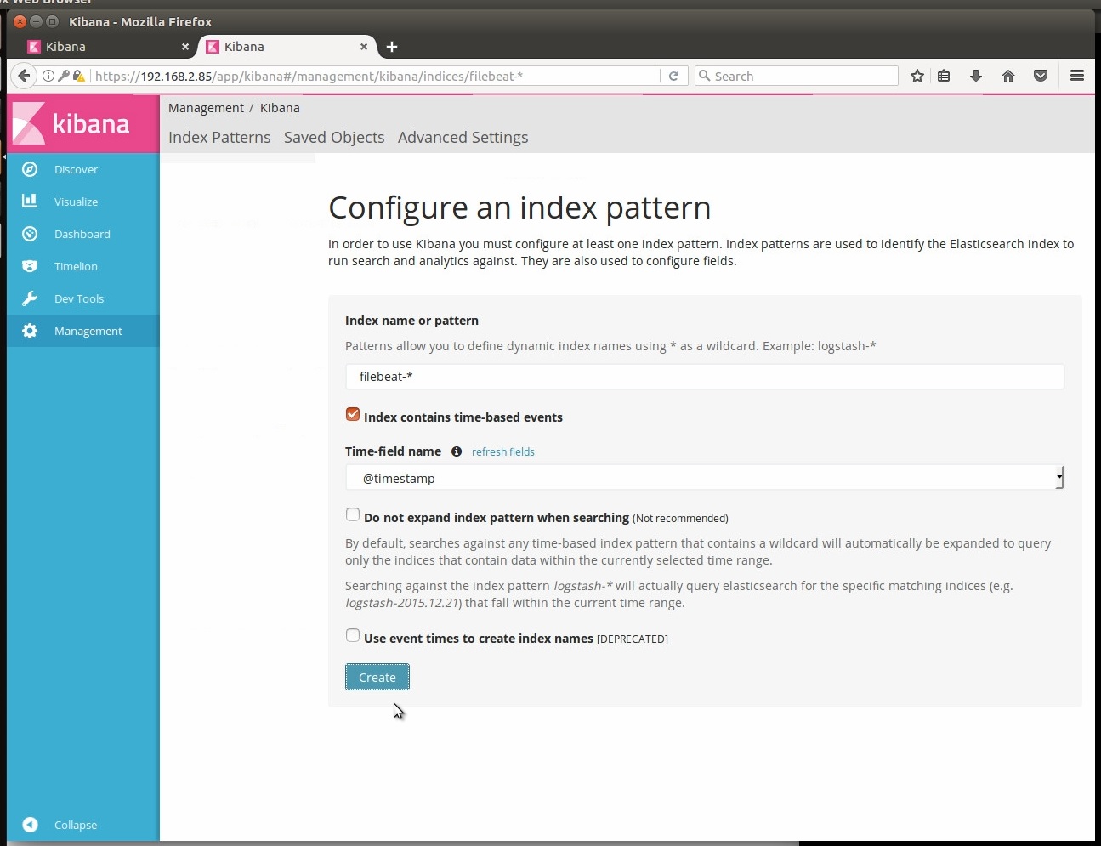Open the Dashboard gauge icon
Image resolution: width=1101 pixels, height=846 pixels.
[x=30, y=234]
